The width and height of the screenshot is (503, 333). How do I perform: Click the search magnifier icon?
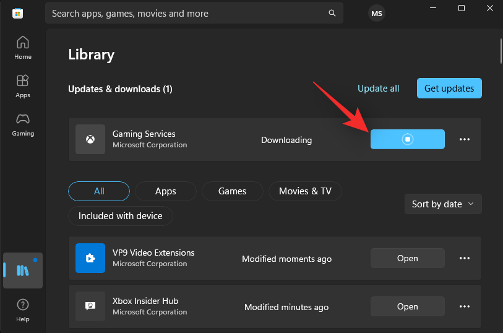pyautogui.click(x=332, y=13)
